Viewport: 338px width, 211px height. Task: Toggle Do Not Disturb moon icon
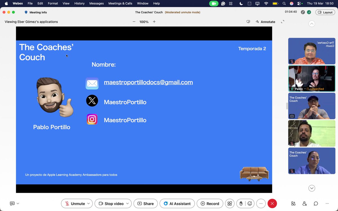tap(241, 3)
